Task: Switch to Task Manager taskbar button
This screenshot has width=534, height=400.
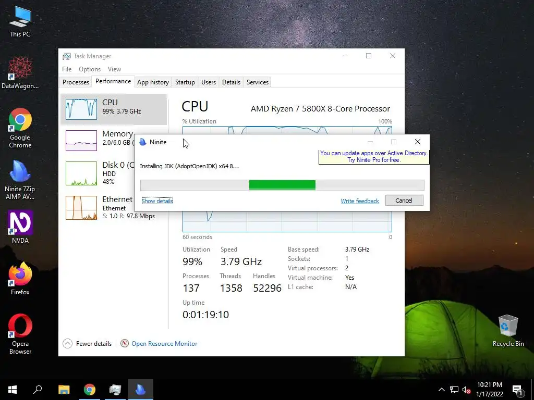Action: (115, 390)
